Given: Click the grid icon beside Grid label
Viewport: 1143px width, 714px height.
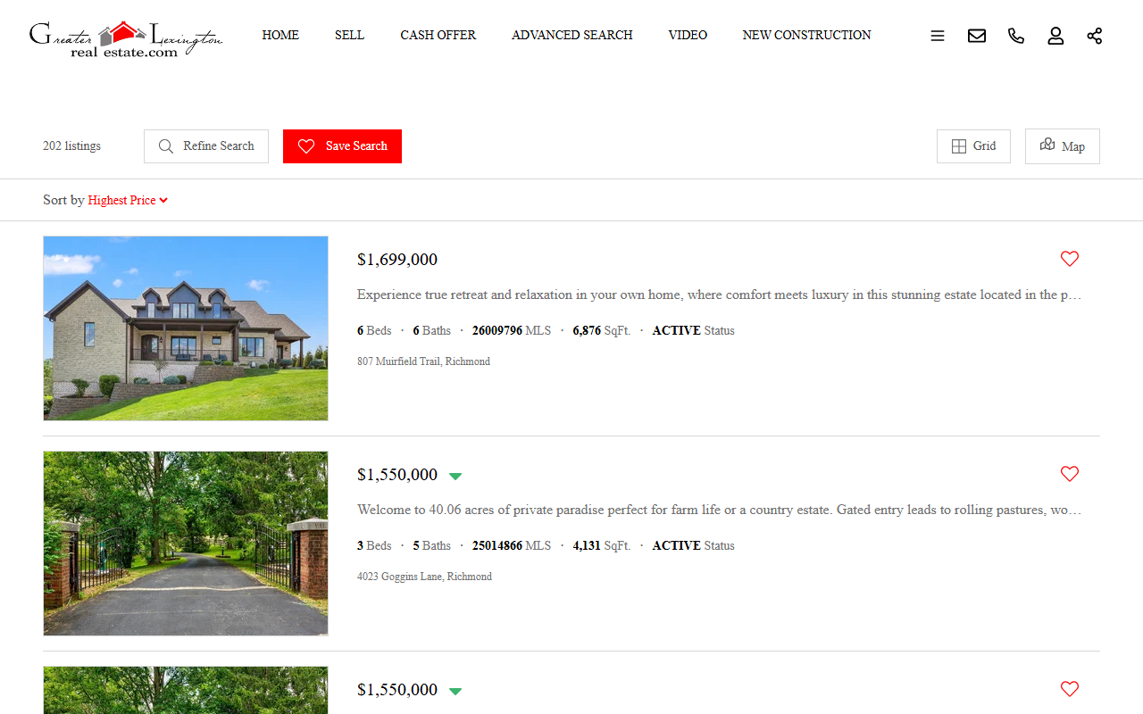Looking at the screenshot, I should [959, 146].
